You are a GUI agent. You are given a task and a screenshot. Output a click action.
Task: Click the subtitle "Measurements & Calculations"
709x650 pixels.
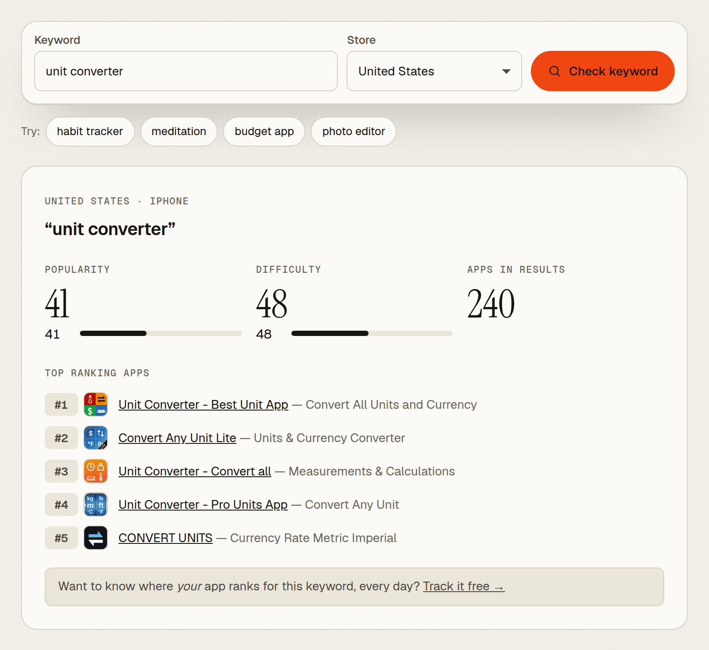[x=372, y=471]
